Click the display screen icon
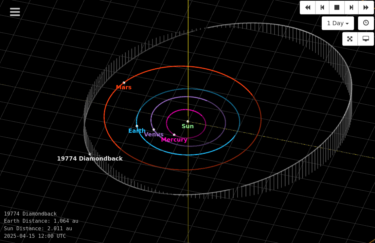 (366, 39)
